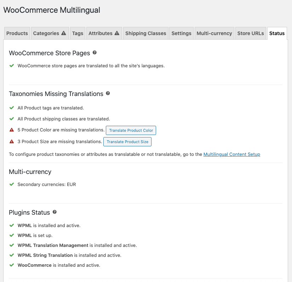Click green checkmark beside Secondary currencies

[x=12, y=184]
